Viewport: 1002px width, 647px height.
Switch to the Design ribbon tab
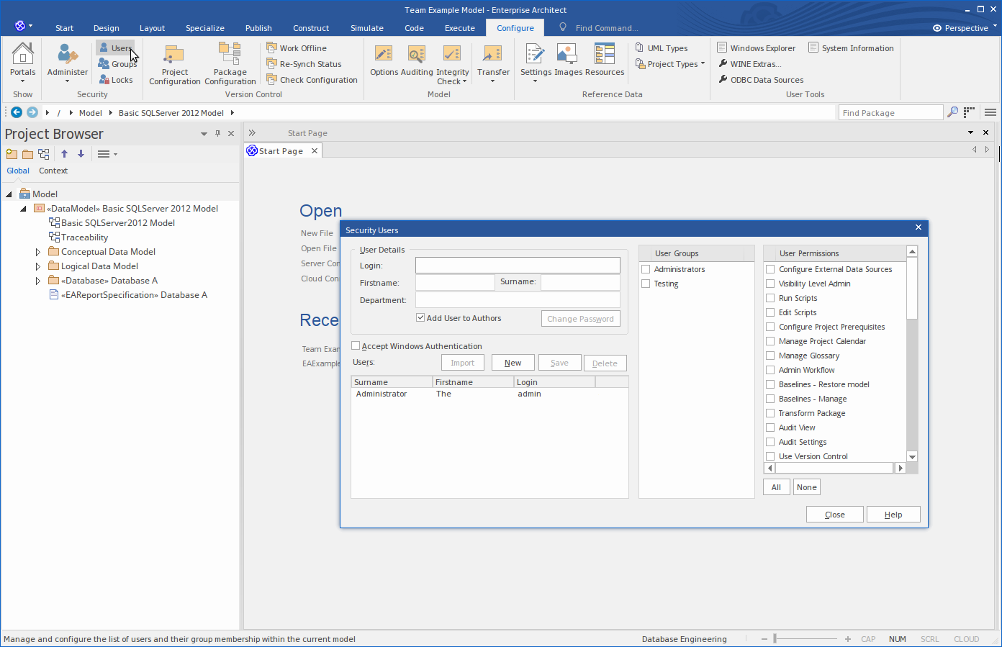[106, 28]
